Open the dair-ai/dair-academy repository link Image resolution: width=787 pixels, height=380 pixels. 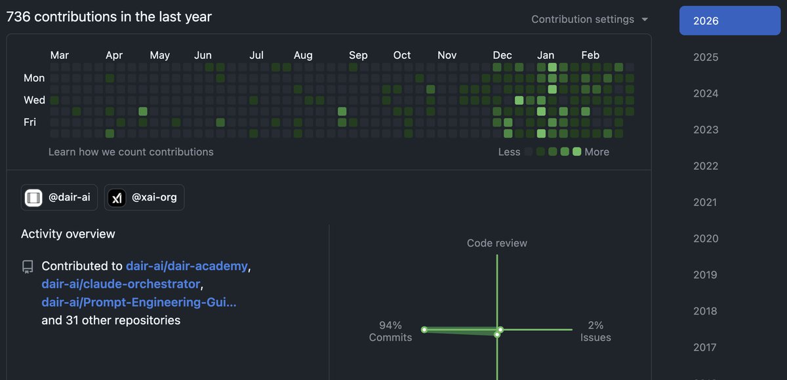pyautogui.click(x=187, y=266)
